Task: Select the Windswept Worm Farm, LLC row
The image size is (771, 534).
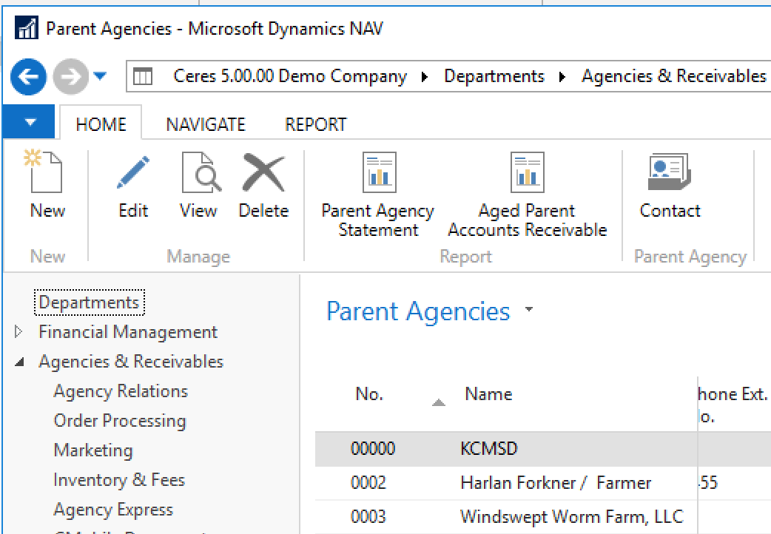Action: pyautogui.click(x=571, y=516)
